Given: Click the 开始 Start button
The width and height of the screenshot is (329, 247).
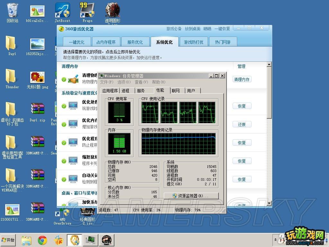Looking at the screenshot, I should coord(8,240).
